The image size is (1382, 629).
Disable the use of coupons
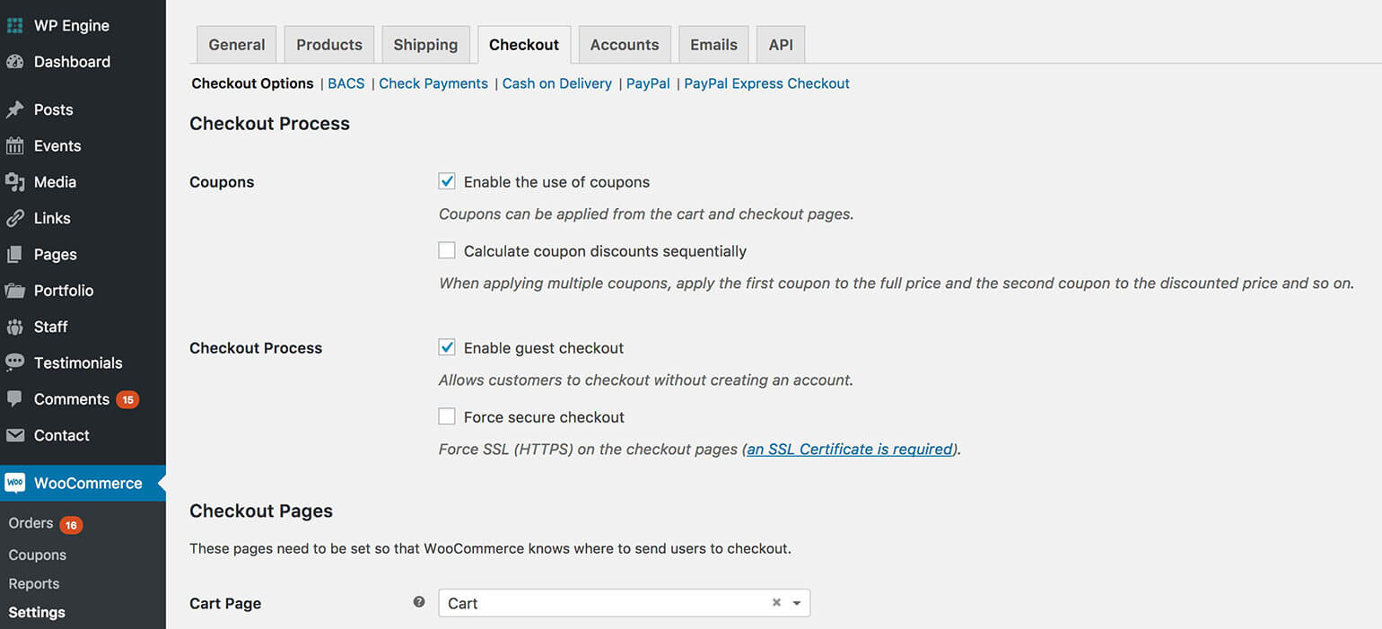446,180
